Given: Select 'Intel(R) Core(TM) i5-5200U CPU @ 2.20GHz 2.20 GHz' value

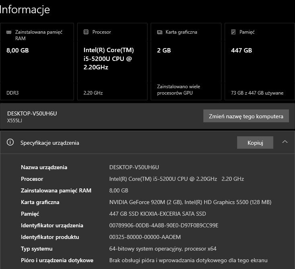Looking at the screenshot, I should pos(176,179).
